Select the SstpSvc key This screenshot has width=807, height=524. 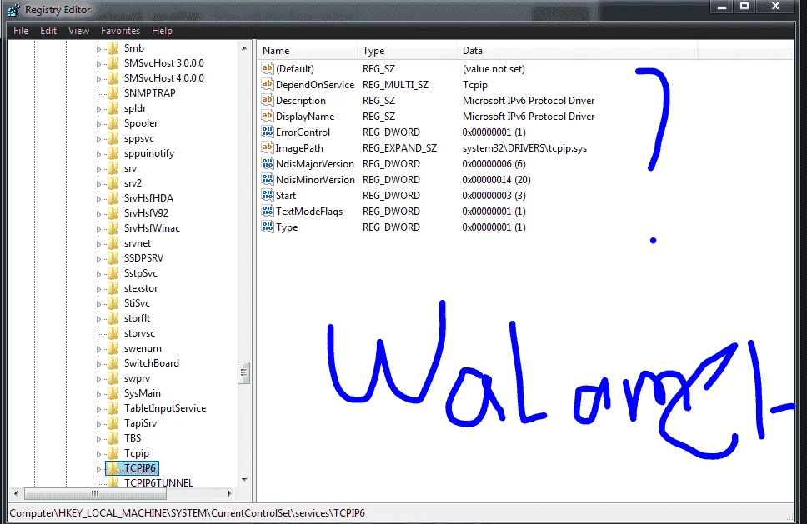pyautogui.click(x=141, y=273)
